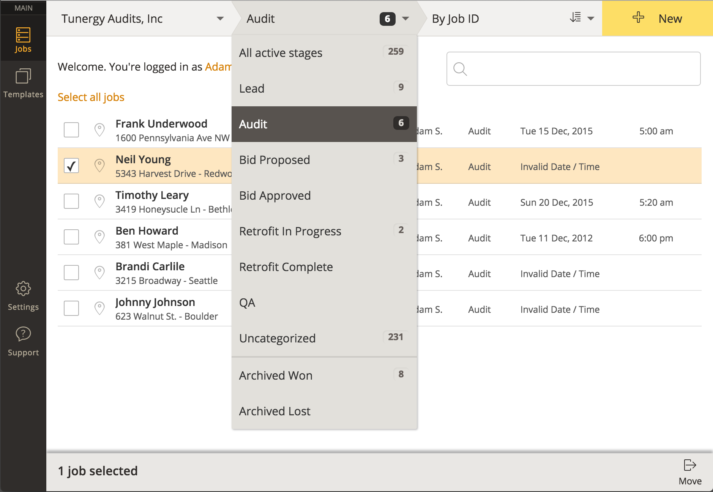Click 3215 Broadway - Seattle address
Viewport: 713px width, 492px height.
coord(167,281)
